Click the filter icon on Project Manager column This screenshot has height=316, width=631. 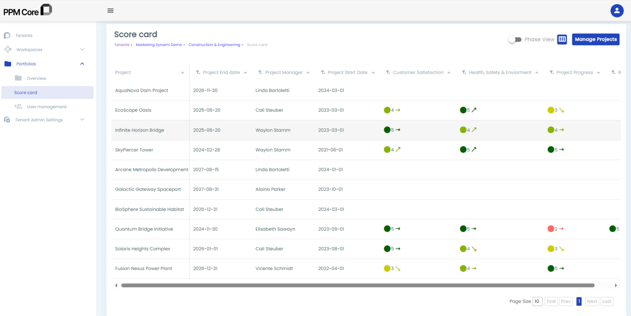pyautogui.click(x=260, y=73)
